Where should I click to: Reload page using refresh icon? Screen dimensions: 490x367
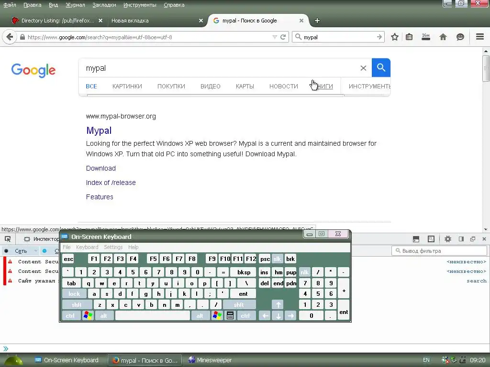[283, 37]
